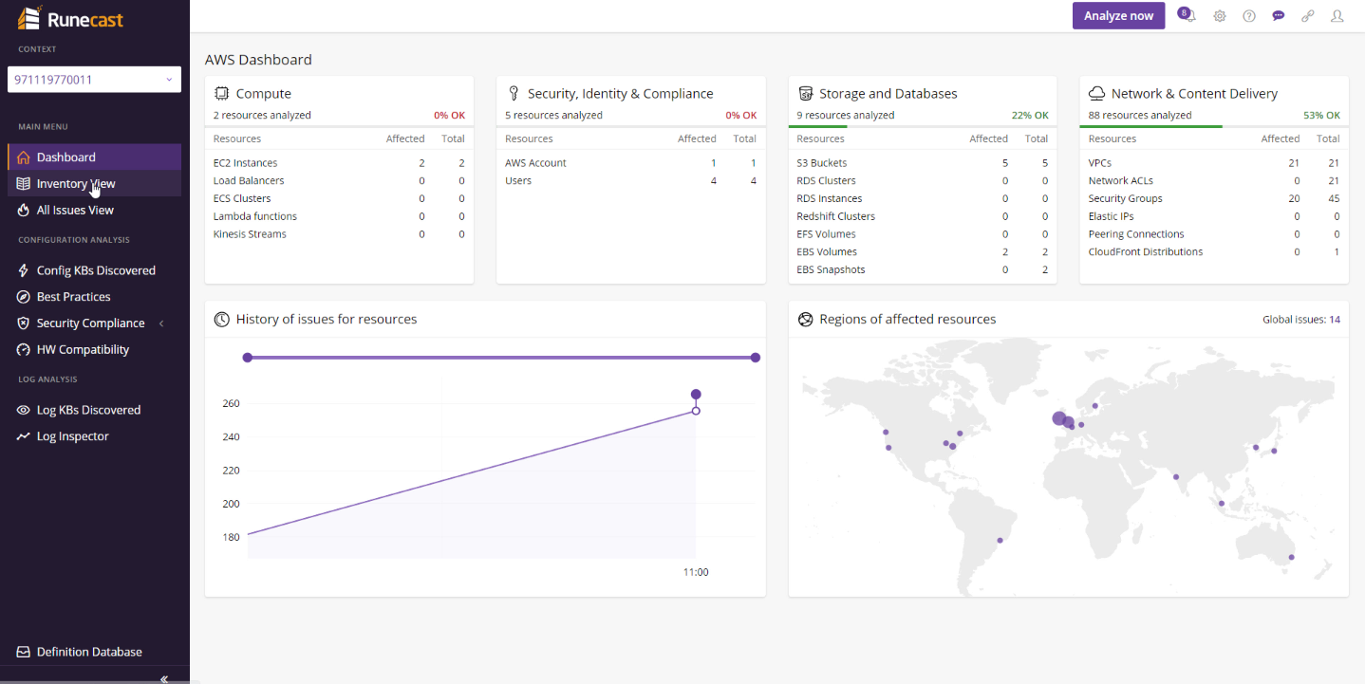Click the Security Groups row label
The image size is (1365, 684).
[x=1126, y=198]
